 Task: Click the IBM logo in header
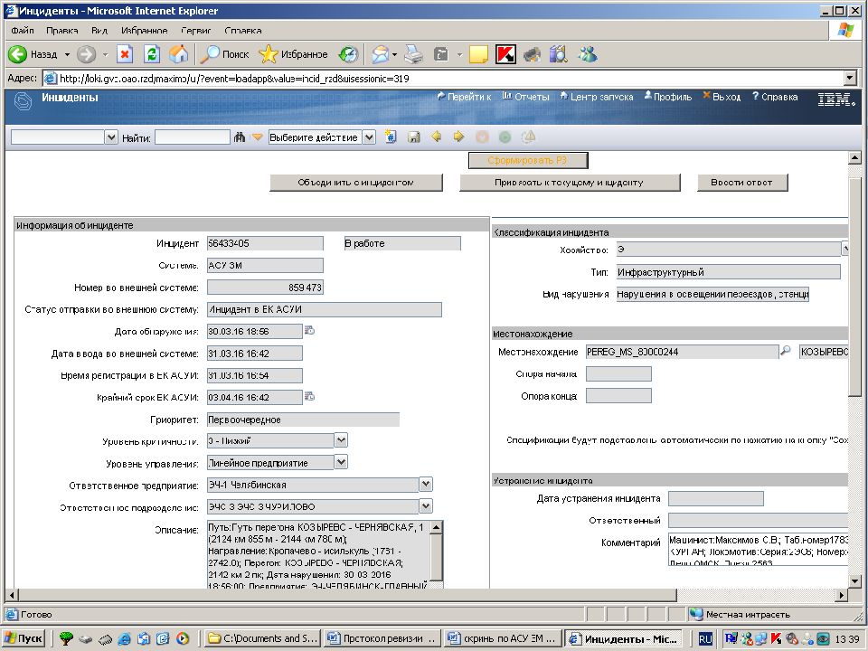835,99
